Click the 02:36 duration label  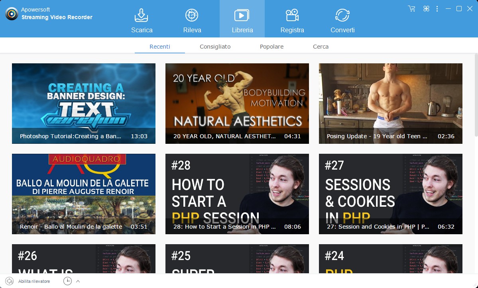(446, 136)
